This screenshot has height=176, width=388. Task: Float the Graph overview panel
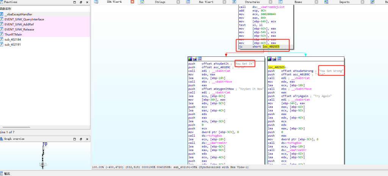pos(81,139)
